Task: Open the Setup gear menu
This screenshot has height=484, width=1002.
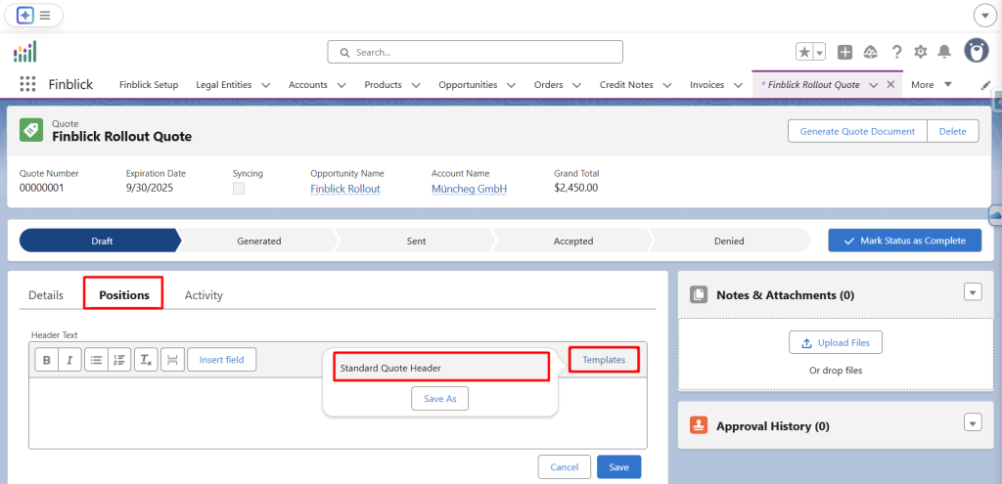Action: click(920, 52)
